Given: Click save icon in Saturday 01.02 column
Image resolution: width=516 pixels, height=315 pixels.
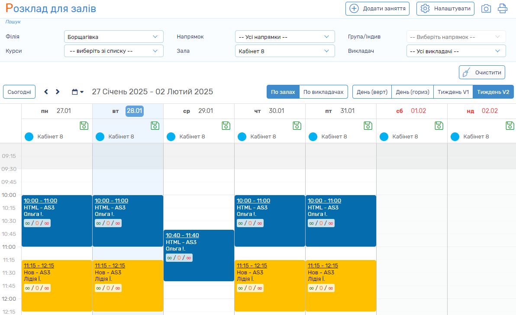Looking at the screenshot, I should point(439,125).
